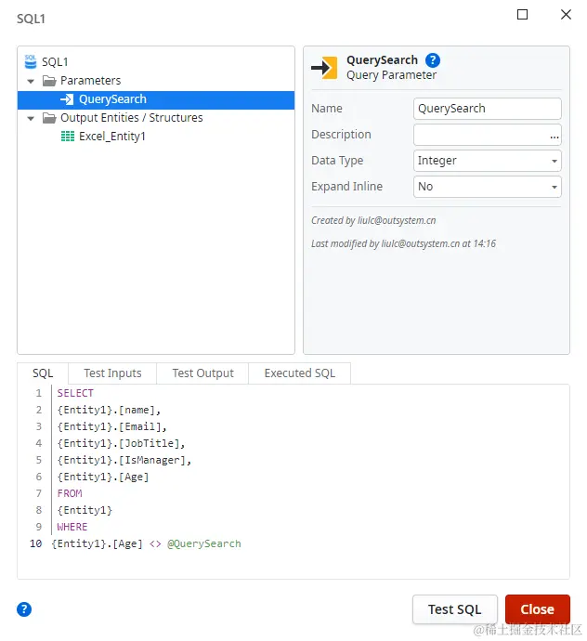Switch to the SQL tab
The height and width of the screenshot is (641, 587).
click(43, 373)
